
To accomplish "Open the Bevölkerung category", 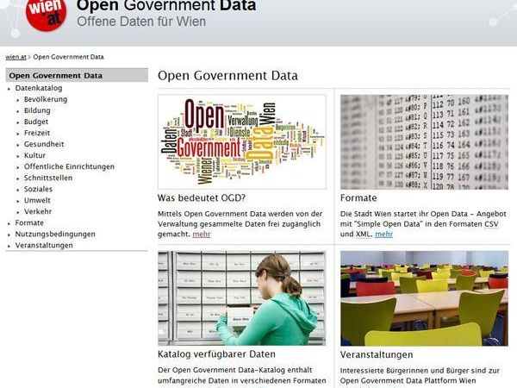I will [45, 99].
